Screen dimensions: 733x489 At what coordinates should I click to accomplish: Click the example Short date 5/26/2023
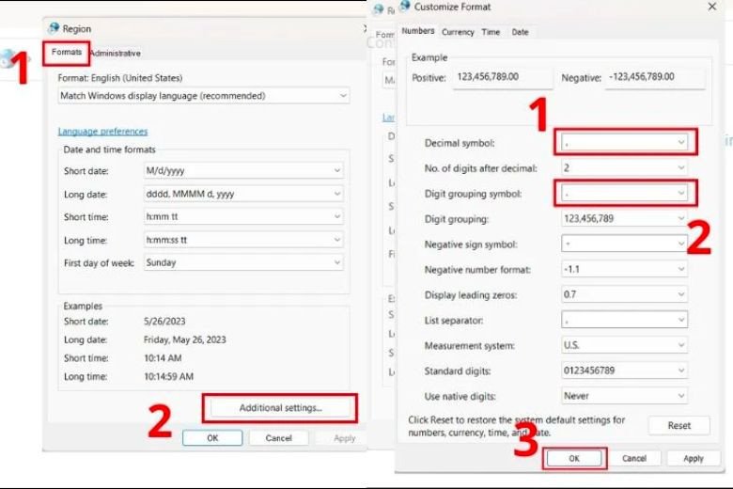coord(164,322)
